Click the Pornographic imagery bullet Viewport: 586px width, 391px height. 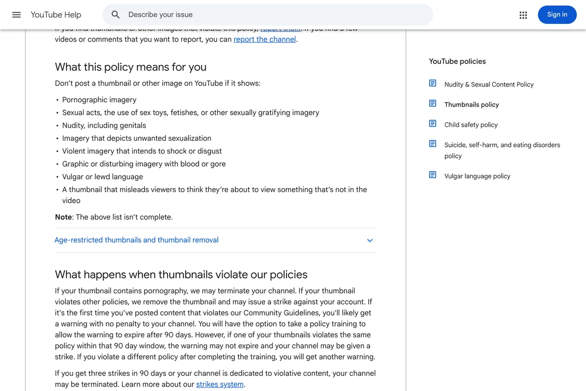[x=99, y=100]
